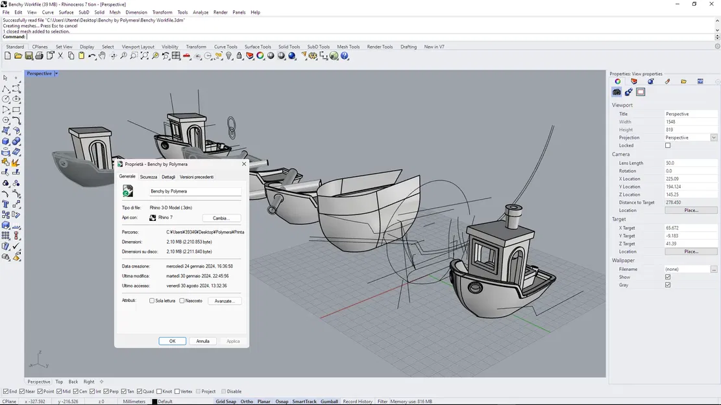Screen dimensions: 721x405
Task: Switch to the Sicurezza tab in the dialog
Action: click(149, 176)
